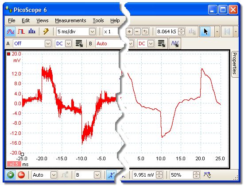Image resolution: width=244 pixels, height=186 pixels.
Task: Open math channels waveform button
Action: (x=175, y=44)
